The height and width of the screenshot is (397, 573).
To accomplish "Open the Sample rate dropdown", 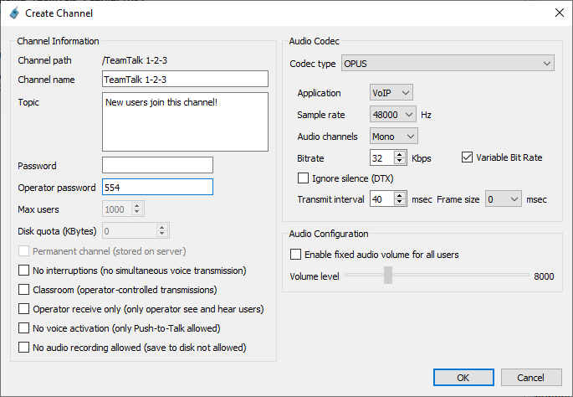I will click(x=392, y=114).
